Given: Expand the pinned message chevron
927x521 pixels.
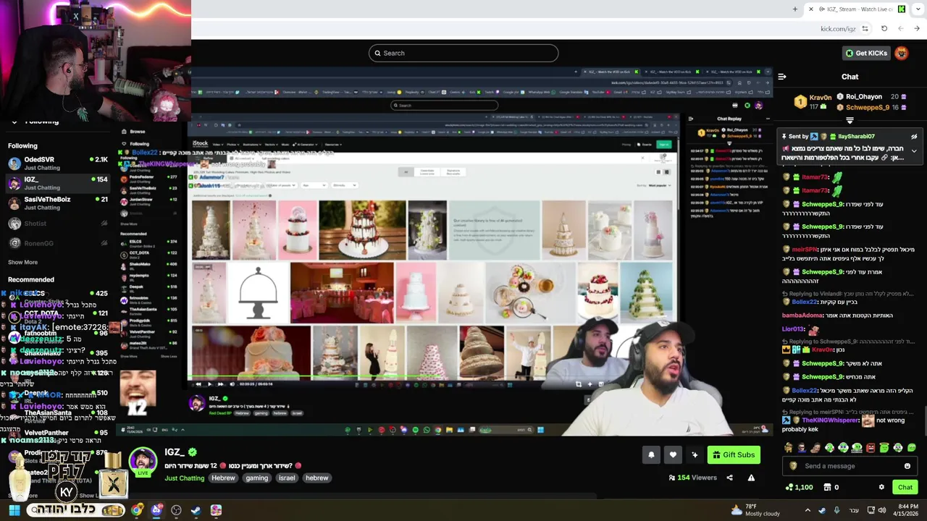Looking at the screenshot, I should pyautogui.click(x=914, y=151).
